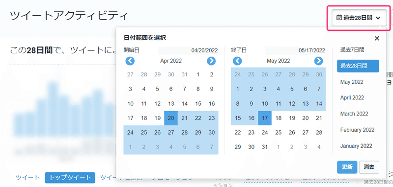This screenshot has width=393, height=187.
Task: Choose the May 2022 preset range
Action: pyautogui.click(x=352, y=82)
